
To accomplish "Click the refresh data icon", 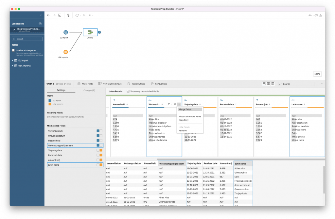I will click(77, 15).
